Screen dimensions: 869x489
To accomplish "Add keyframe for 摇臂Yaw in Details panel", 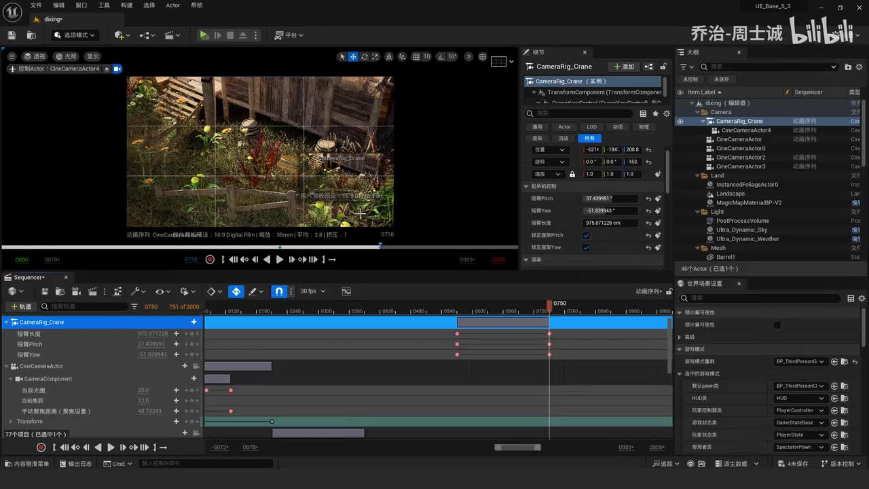I will 658,211.
